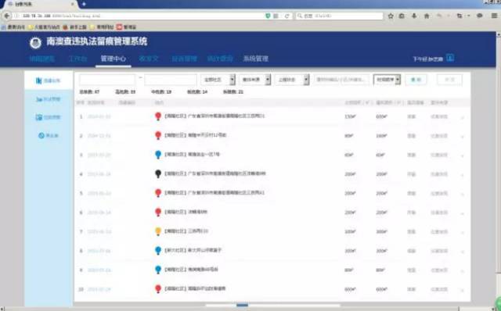Viewport: 501px width, 311px height.
Task: Click the user account icon in the blue header
Action: click(450, 58)
